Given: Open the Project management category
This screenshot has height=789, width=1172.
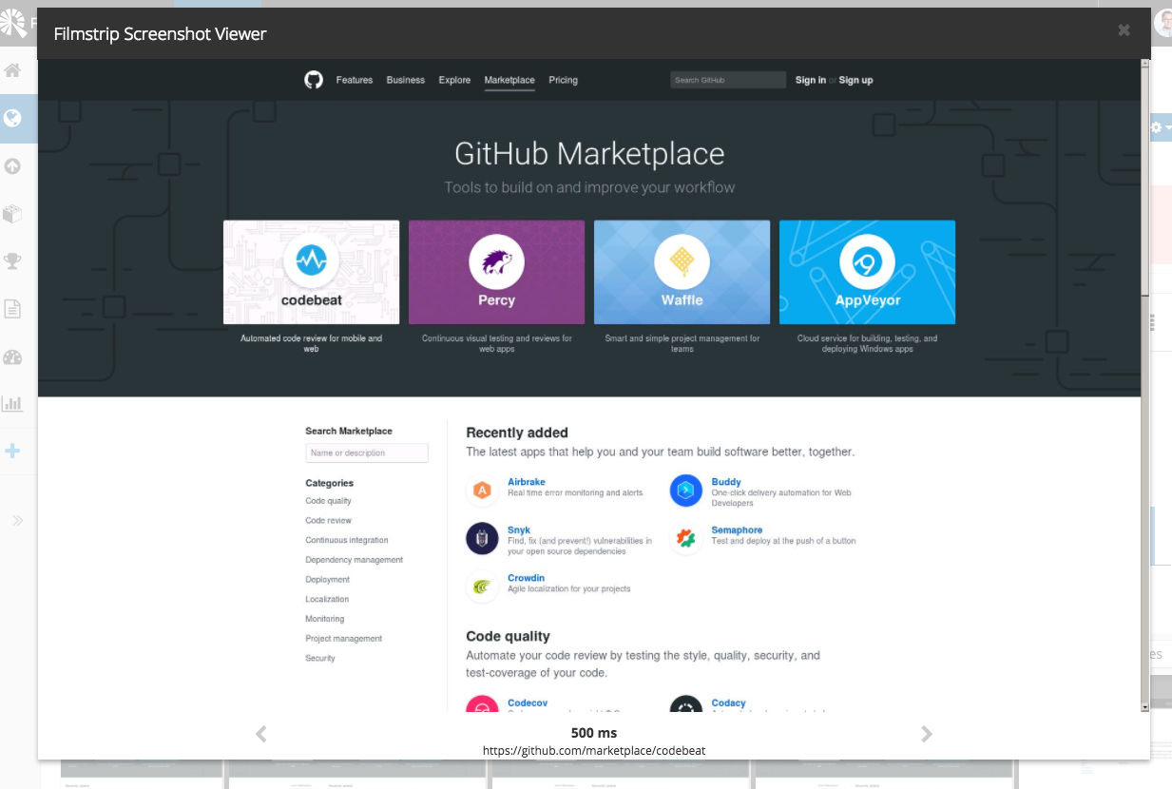Looking at the screenshot, I should (344, 639).
